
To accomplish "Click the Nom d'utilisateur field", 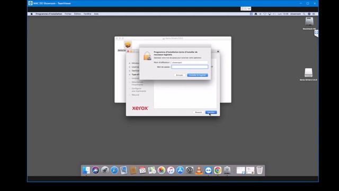I will pyautogui.click(x=190, y=63).
